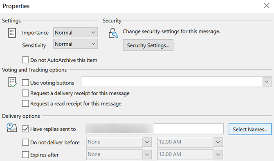Click the Delivery options heading
The width and height of the screenshot is (274, 161).
[21, 116]
